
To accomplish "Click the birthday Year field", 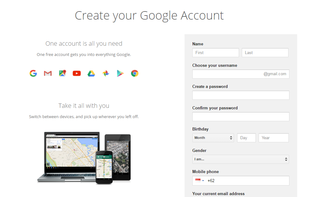I will (x=274, y=138).
